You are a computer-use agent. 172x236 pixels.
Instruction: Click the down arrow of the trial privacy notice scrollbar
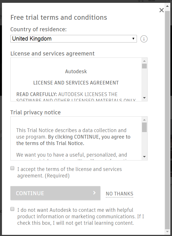pos(144,157)
